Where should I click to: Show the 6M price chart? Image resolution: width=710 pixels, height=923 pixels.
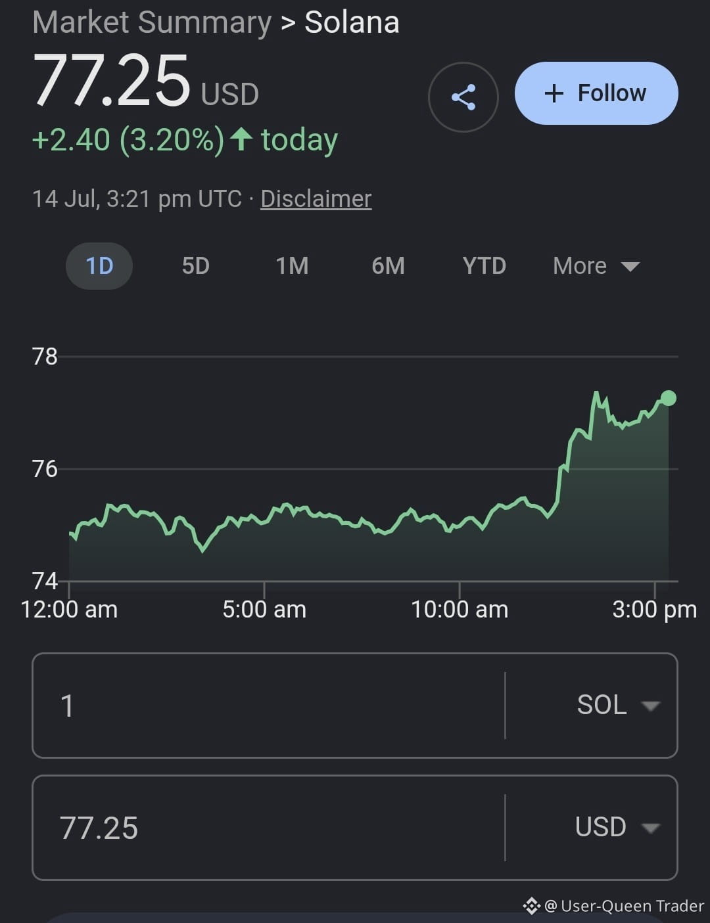point(388,266)
